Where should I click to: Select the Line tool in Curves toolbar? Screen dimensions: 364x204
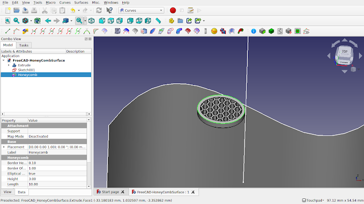coord(7,31)
